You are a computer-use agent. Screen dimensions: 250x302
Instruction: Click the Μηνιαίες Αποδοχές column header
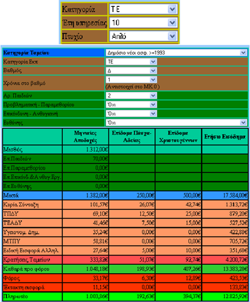click(x=85, y=137)
